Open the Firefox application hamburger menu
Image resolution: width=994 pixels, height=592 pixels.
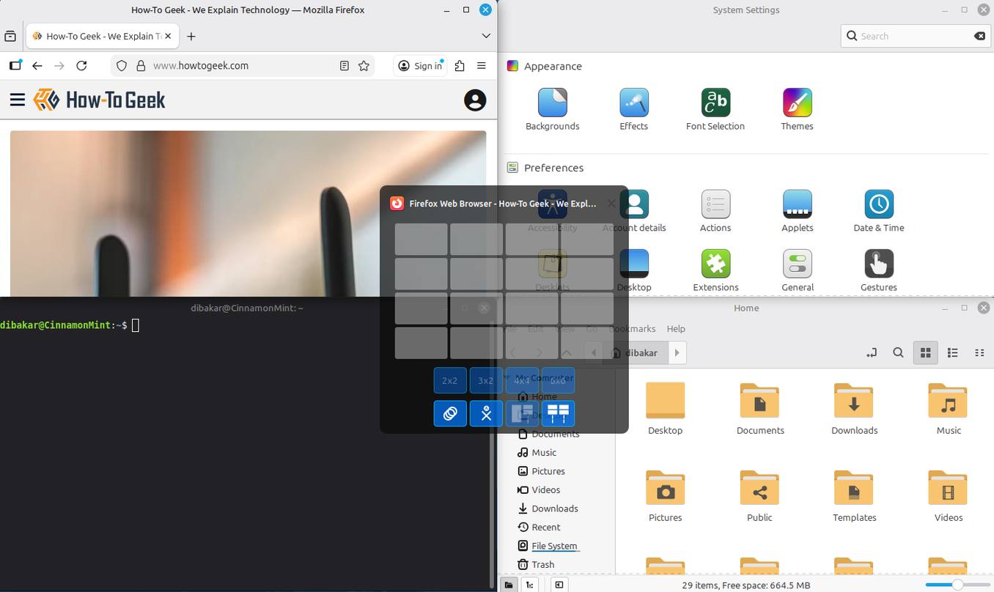coord(482,66)
